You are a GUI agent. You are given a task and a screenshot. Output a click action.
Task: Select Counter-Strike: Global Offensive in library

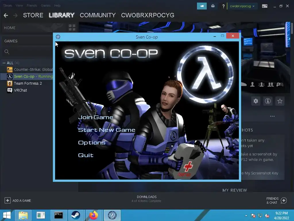(33, 70)
